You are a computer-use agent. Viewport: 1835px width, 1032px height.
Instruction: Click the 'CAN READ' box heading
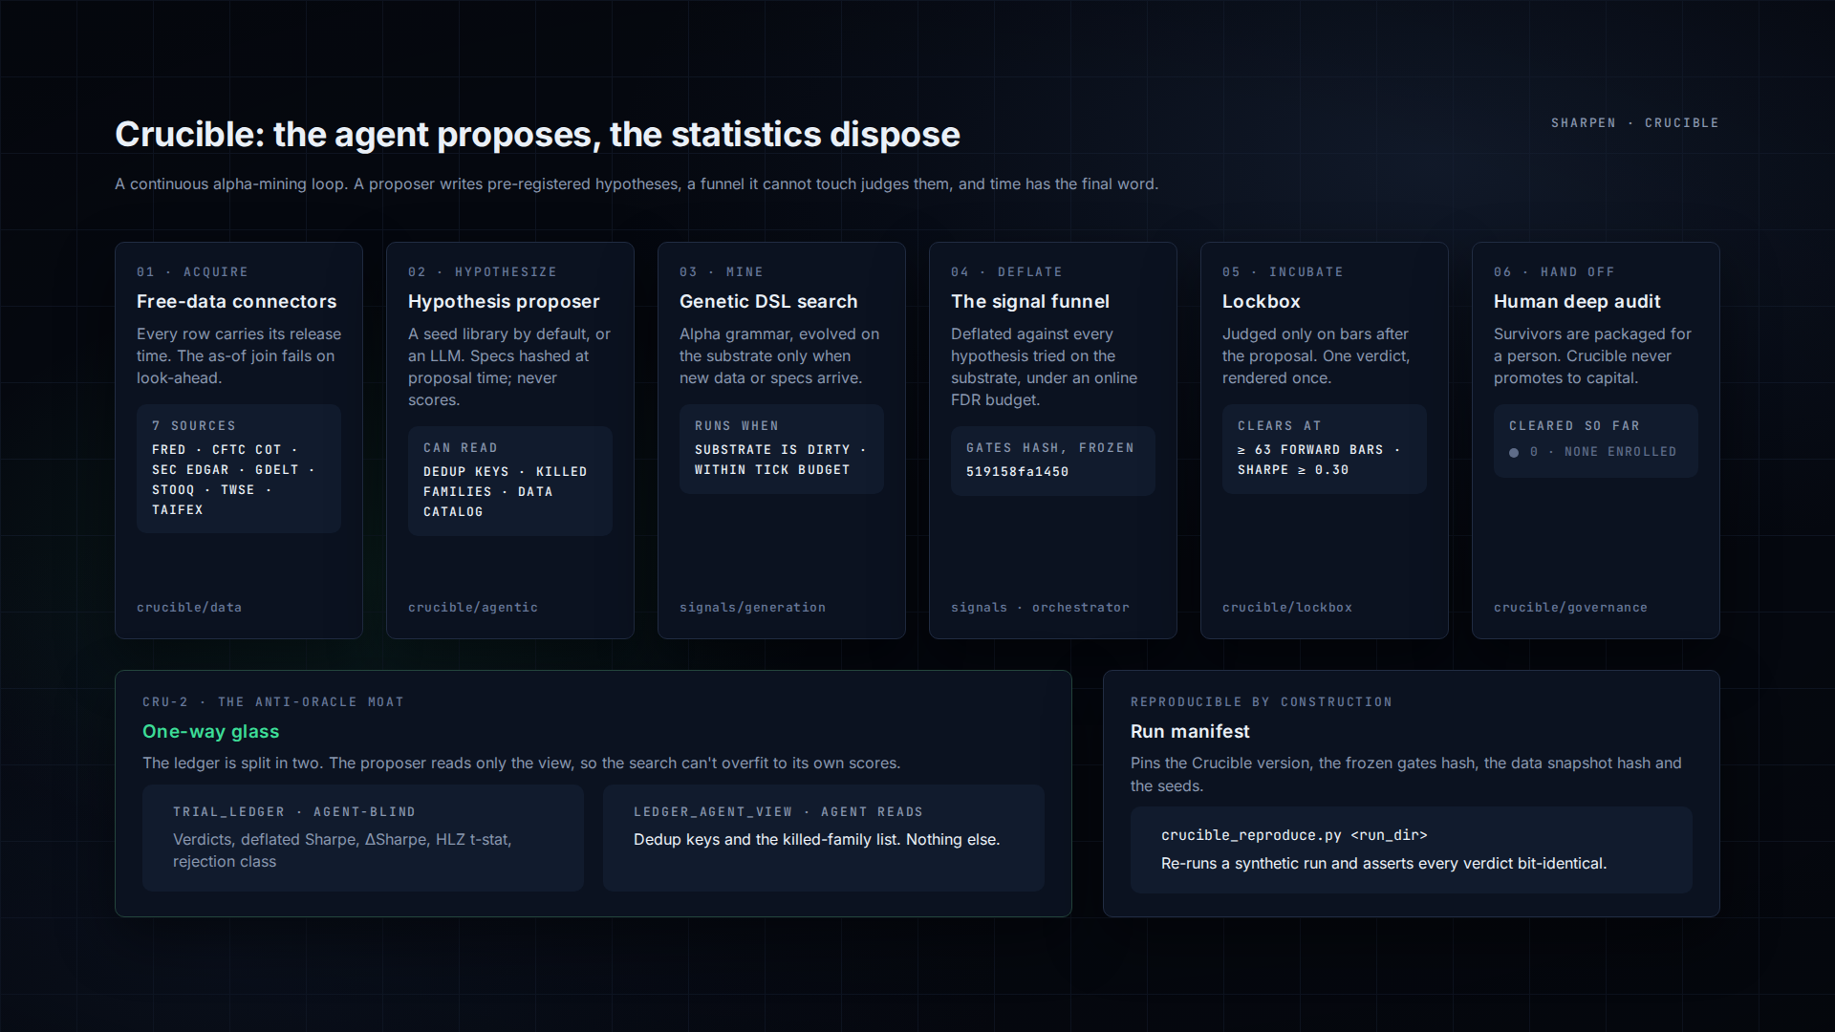coord(461,448)
